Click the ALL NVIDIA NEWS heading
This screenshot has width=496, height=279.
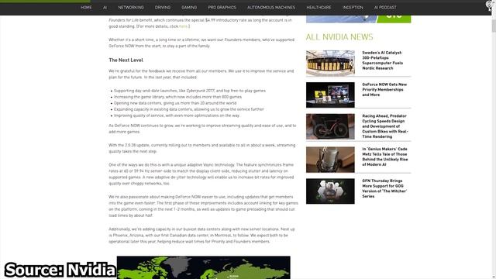pos(339,37)
